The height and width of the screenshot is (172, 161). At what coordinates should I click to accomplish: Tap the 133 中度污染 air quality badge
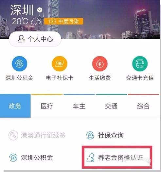[x=63, y=21]
